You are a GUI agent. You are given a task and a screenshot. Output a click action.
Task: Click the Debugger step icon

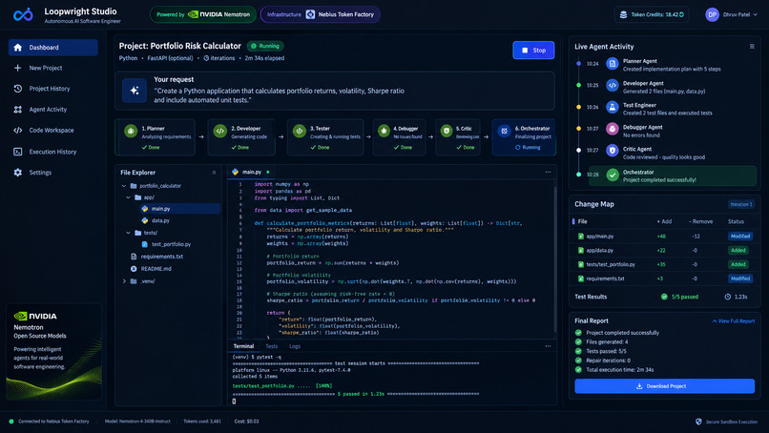[x=384, y=131]
